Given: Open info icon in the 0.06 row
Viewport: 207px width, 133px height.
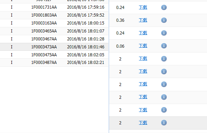Looking at the screenshot, I should [x=164, y=46].
